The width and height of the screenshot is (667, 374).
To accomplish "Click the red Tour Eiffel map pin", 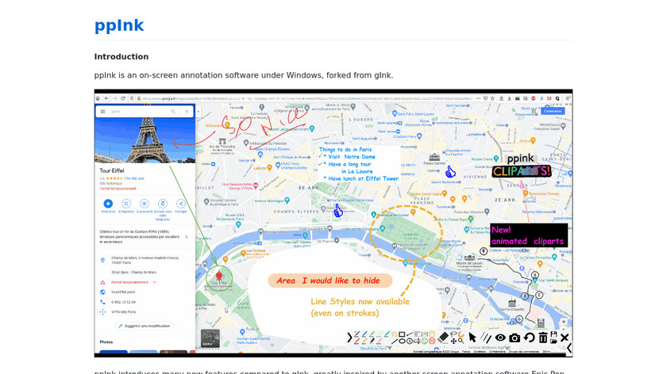I will pyautogui.click(x=219, y=277).
